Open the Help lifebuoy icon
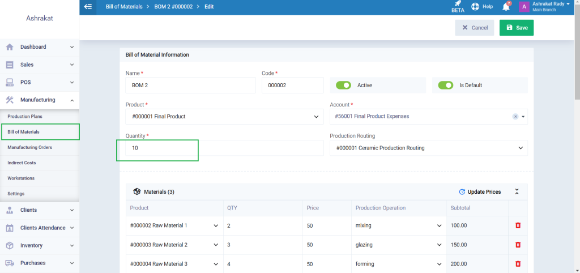This screenshot has width=580, height=273. 475,7
